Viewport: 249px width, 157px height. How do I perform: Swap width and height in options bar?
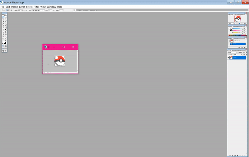point(54,10)
